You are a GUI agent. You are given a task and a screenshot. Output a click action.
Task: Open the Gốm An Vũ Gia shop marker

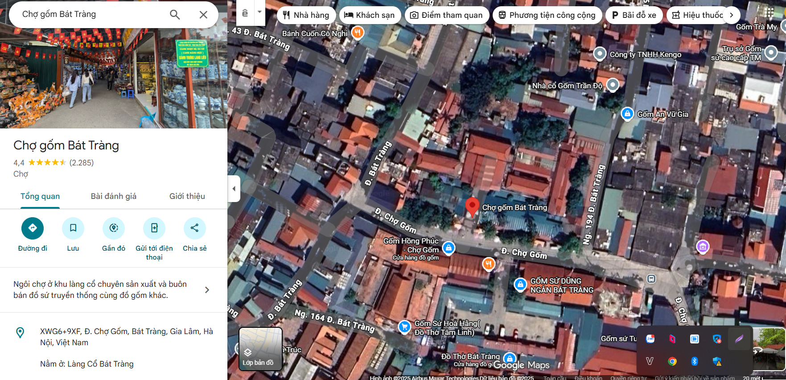pyautogui.click(x=627, y=114)
